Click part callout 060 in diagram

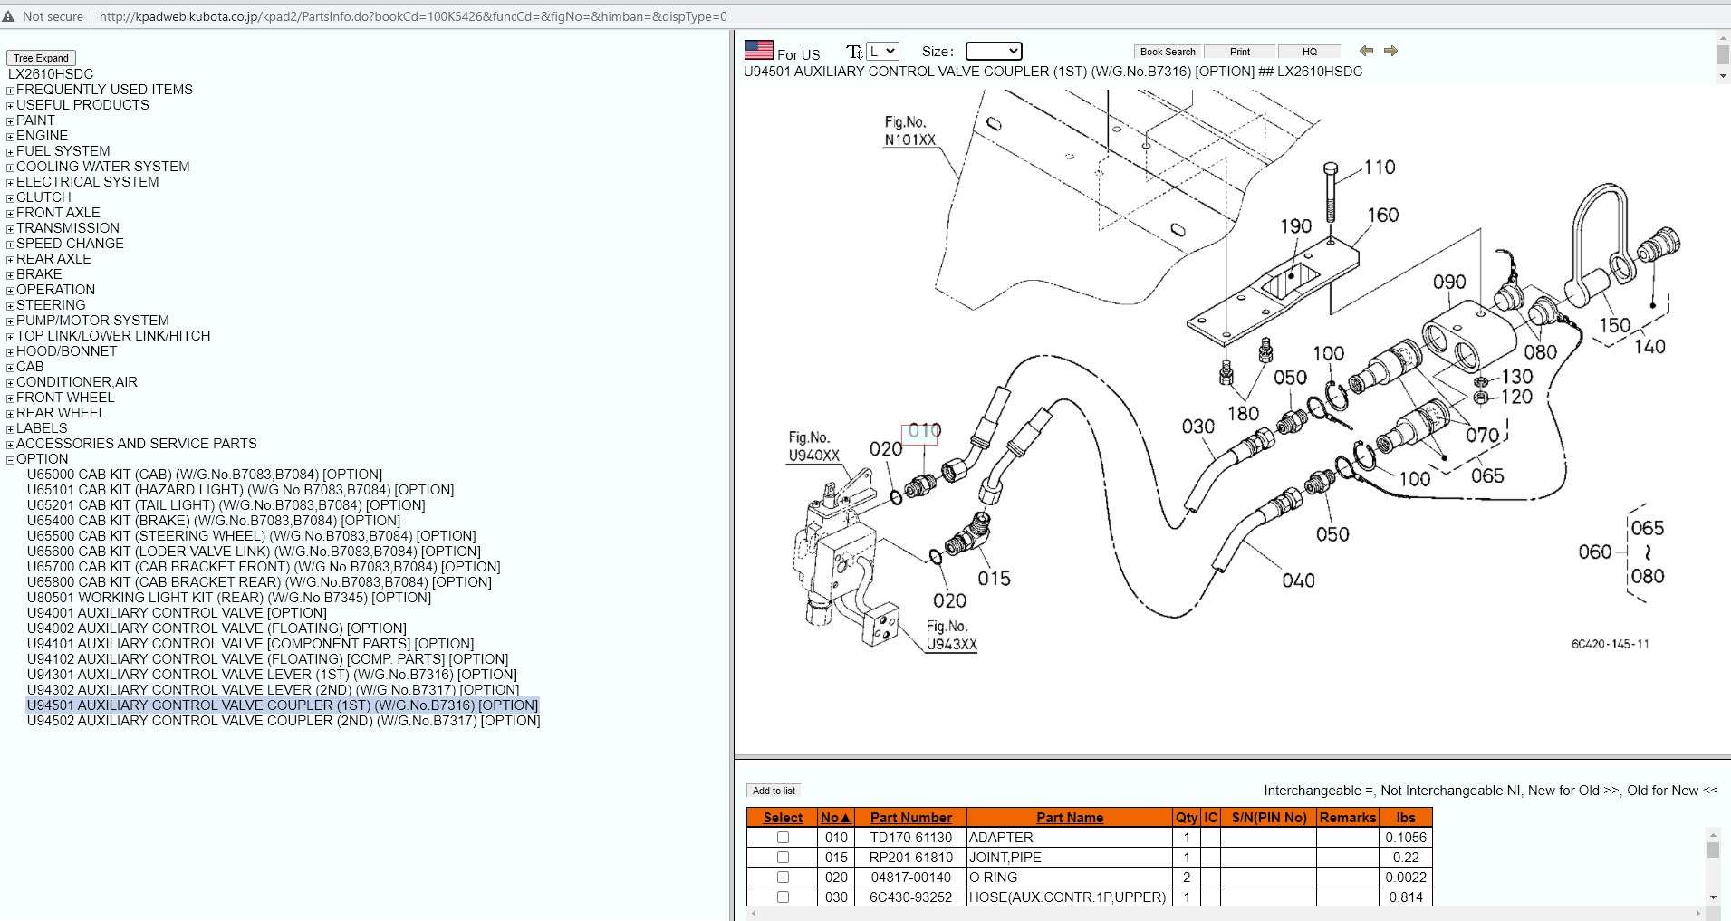coord(1595,552)
